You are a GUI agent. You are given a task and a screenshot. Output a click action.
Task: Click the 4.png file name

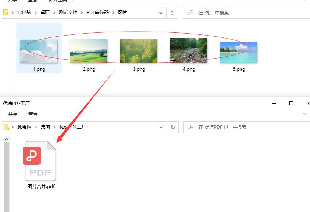(189, 69)
